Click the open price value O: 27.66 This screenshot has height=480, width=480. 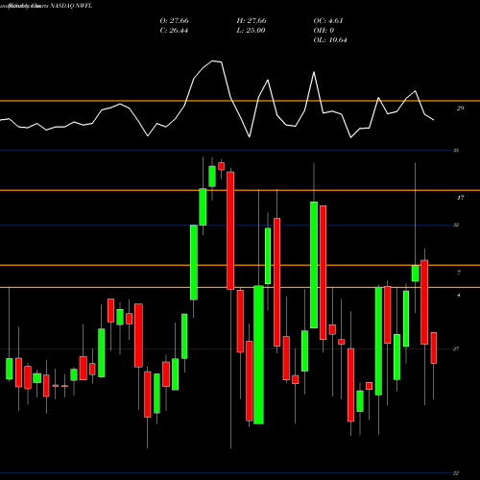(x=174, y=21)
